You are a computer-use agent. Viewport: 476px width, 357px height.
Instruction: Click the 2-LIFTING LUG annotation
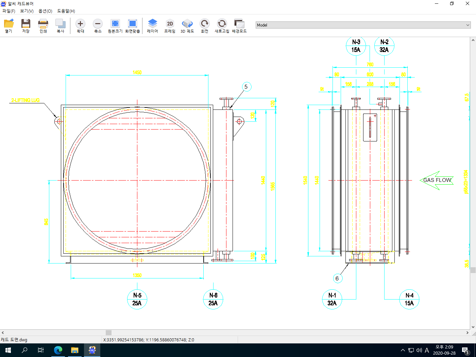click(x=26, y=100)
